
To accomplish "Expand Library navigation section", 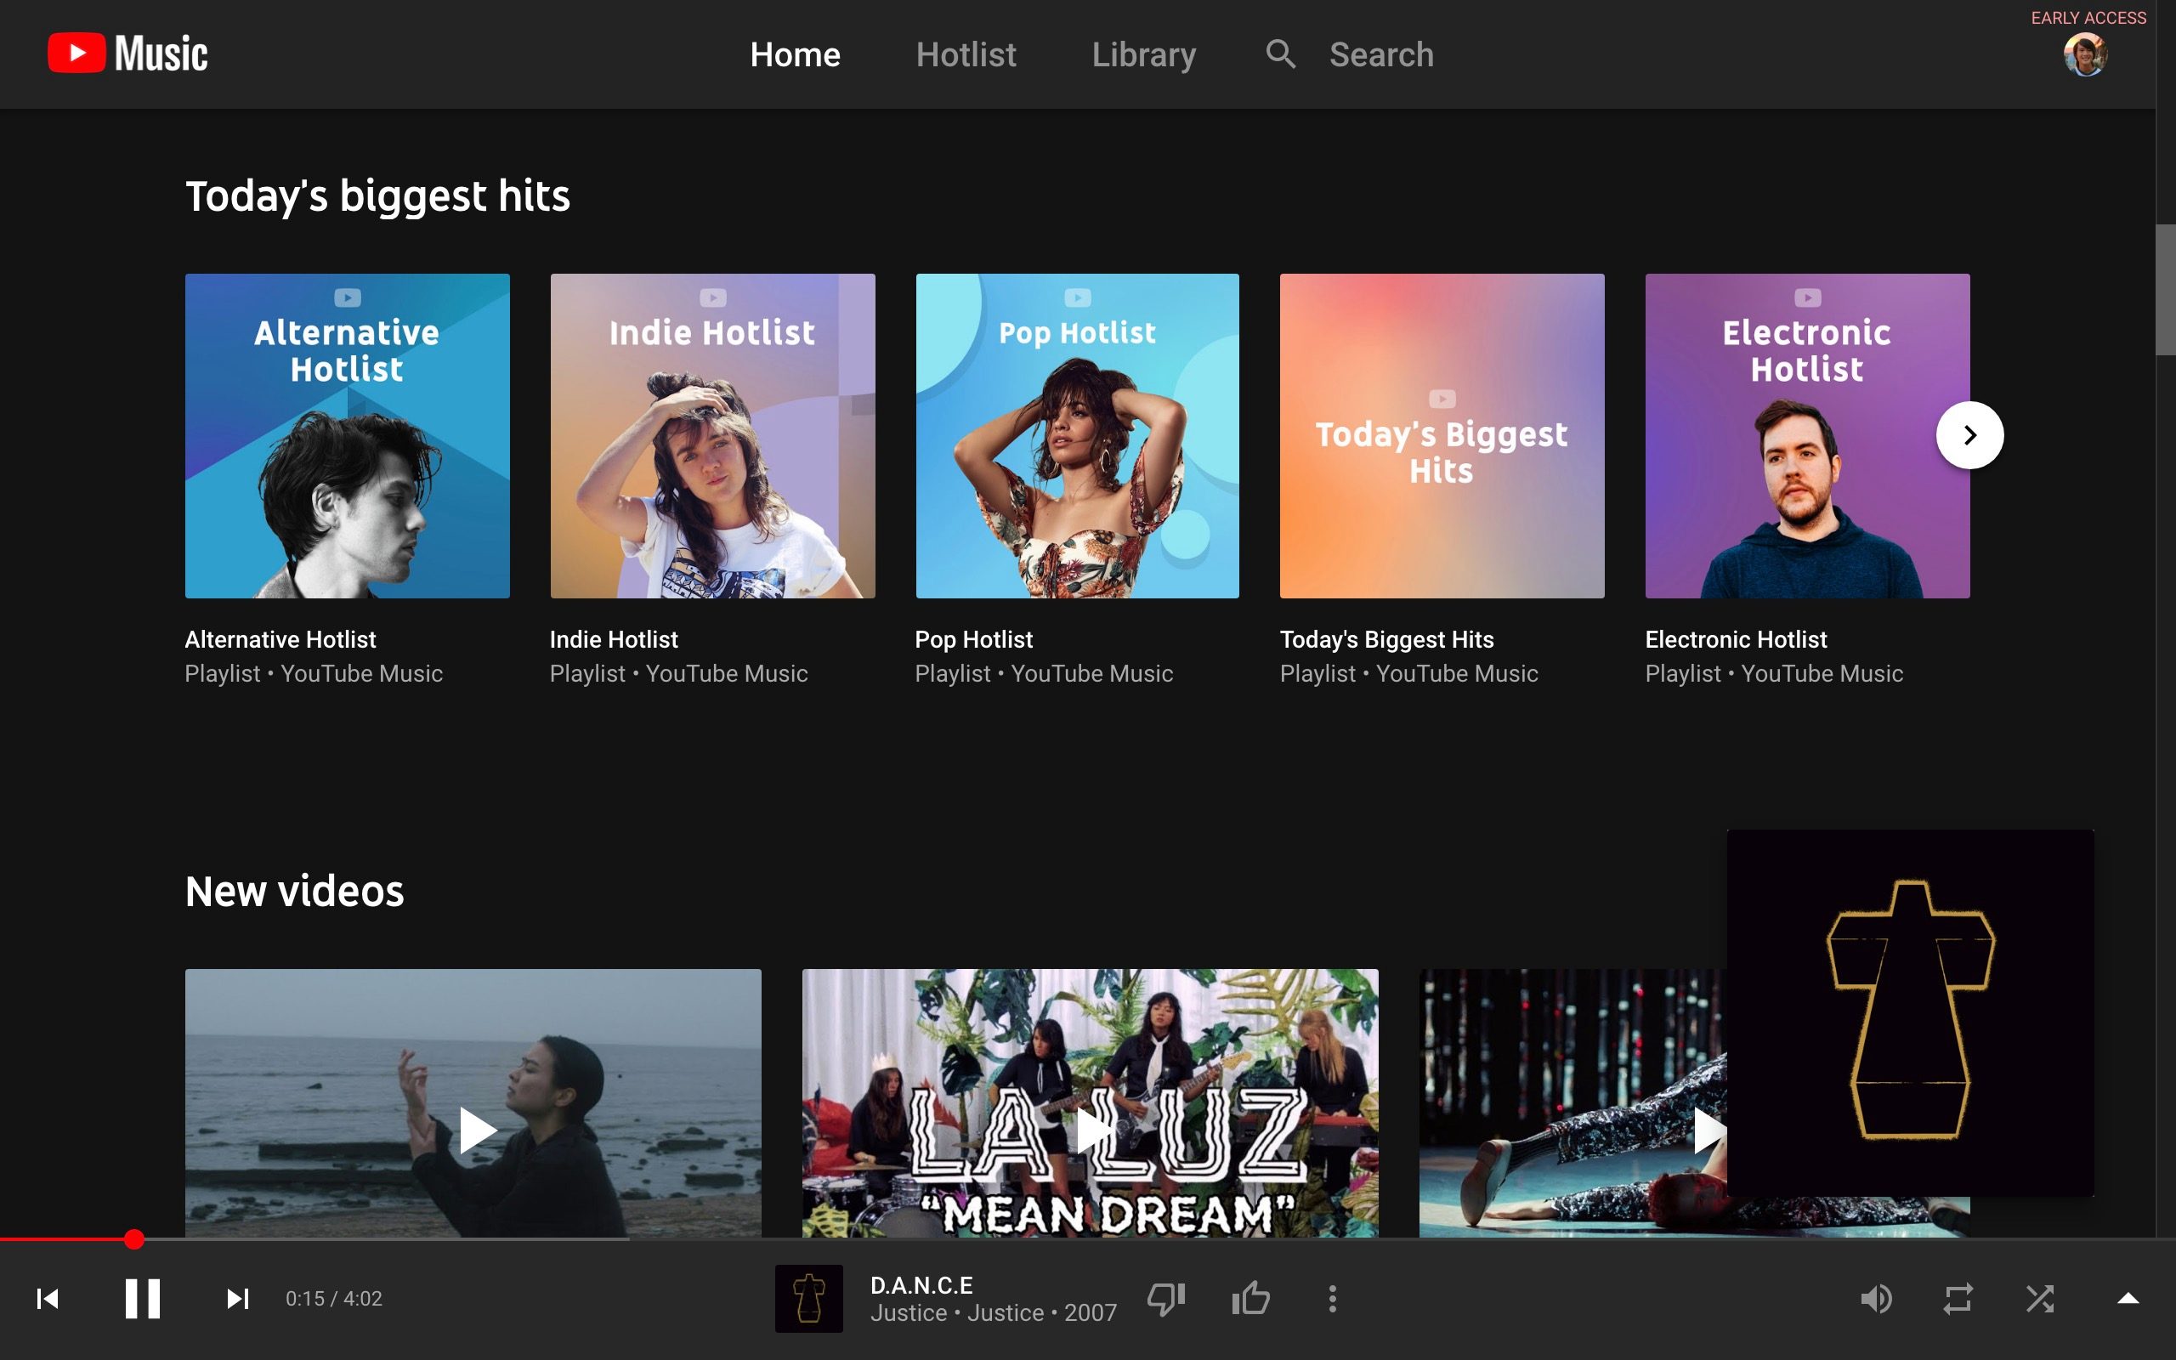I will pyautogui.click(x=1143, y=54).
